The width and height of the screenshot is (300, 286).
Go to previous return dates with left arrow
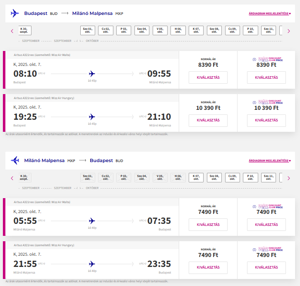click(x=12, y=178)
